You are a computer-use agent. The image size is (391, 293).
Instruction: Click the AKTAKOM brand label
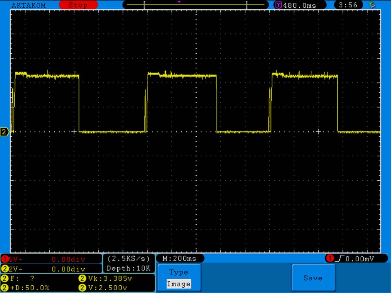point(29,5)
